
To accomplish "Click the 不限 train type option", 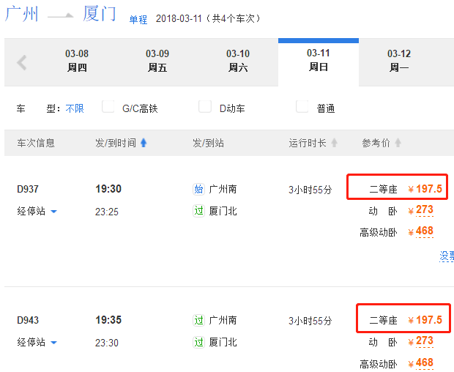I will (x=75, y=108).
